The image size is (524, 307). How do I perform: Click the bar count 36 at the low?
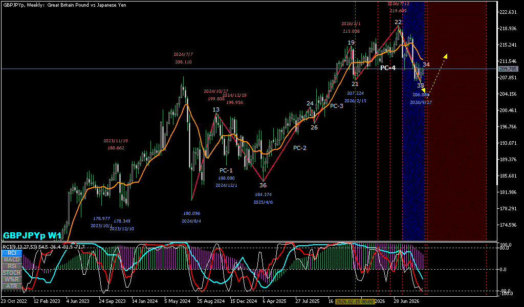click(x=263, y=185)
